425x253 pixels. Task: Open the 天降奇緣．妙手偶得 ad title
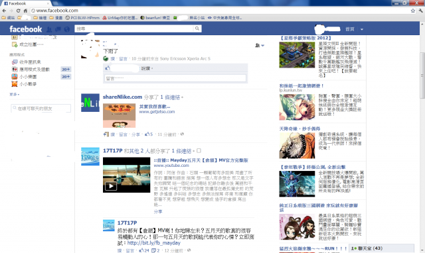click(299, 128)
